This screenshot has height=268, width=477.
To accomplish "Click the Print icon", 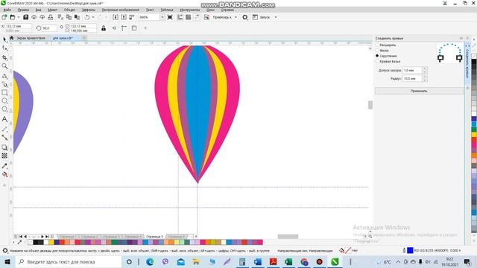I will (x=51, y=17).
